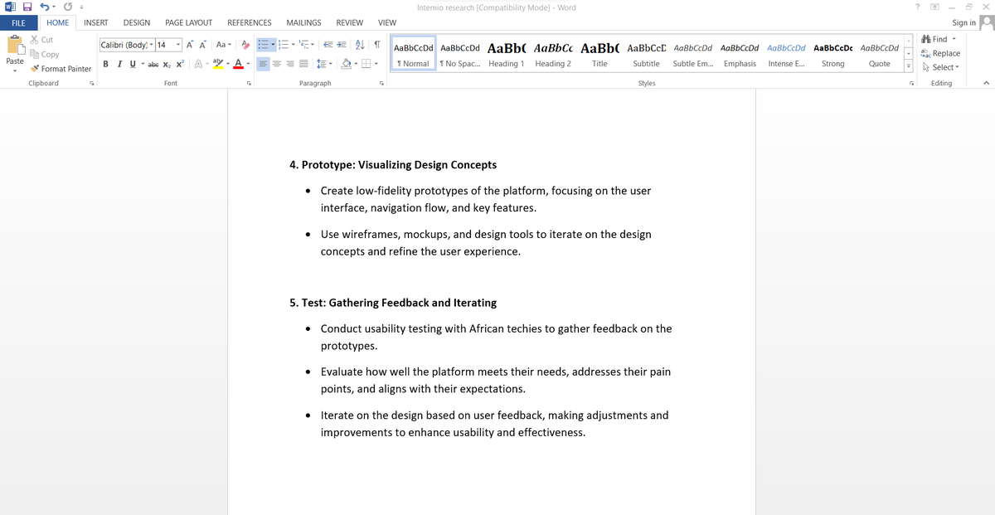Expand the Styles gallery More arrow
Viewport: 995px width, 515px height.
tap(909, 66)
